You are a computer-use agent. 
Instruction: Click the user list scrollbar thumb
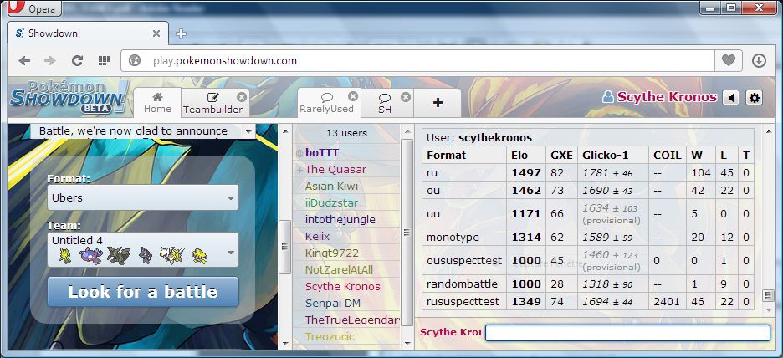[407, 232]
